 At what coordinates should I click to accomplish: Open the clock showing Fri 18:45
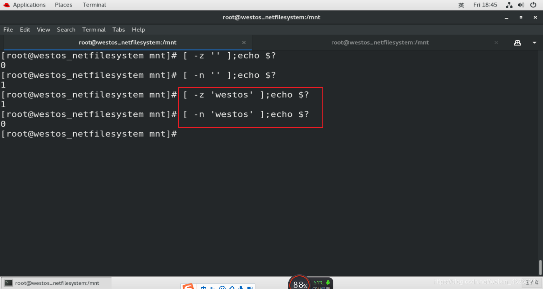coord(485,5)
